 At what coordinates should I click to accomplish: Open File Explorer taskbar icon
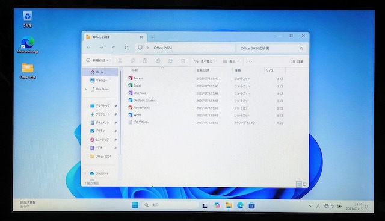pos(229,205)
